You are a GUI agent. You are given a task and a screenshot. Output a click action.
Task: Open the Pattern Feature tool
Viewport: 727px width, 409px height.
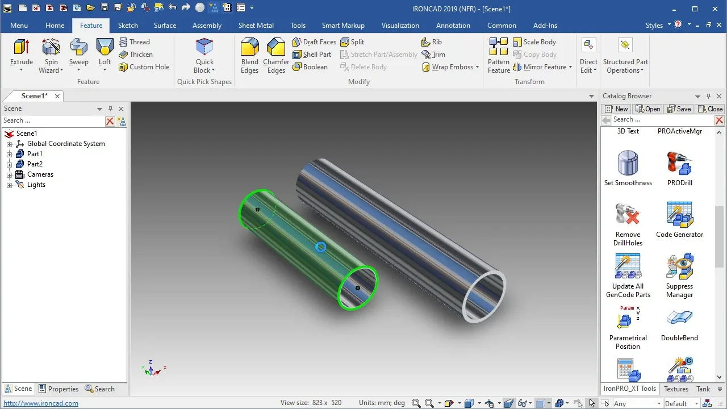[499, 55]
